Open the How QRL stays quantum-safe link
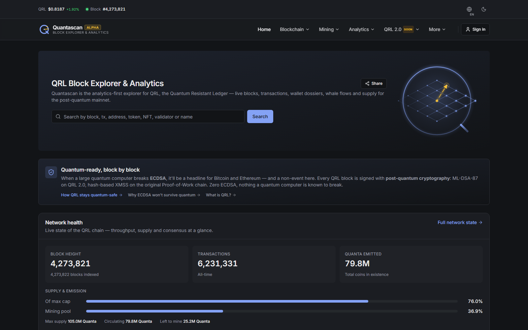Screen dimensions: 528x330 tap(92, 195)
